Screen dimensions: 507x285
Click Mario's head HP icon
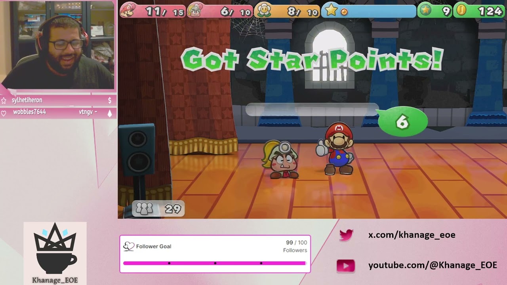[128, 9]
